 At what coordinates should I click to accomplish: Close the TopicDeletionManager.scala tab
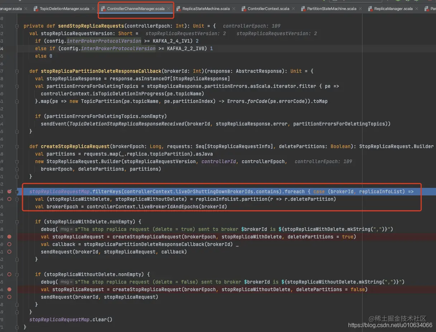click(93, 9)
